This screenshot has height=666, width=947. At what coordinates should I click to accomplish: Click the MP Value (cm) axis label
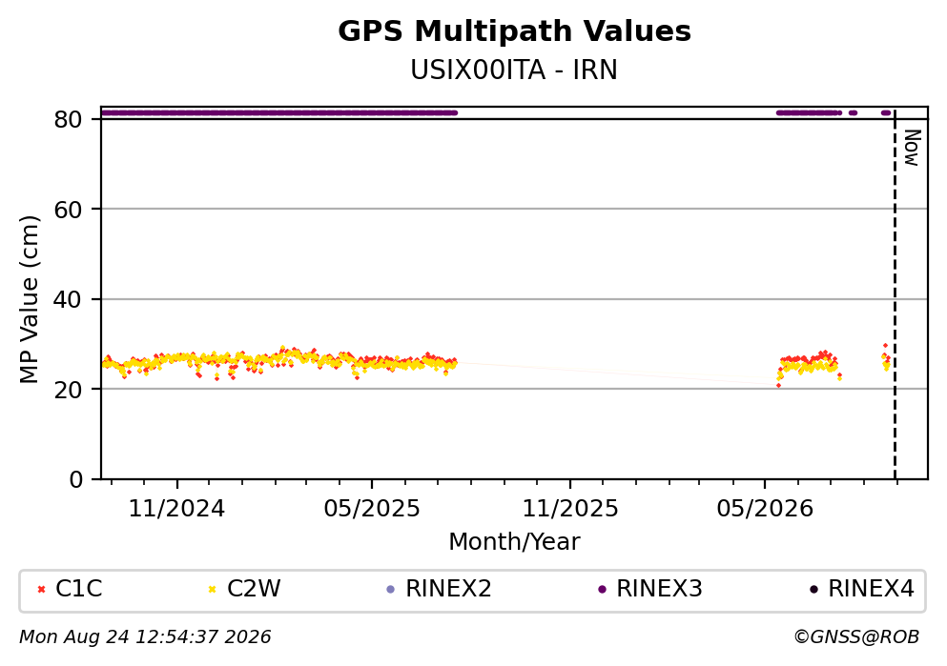pos(29,299)
